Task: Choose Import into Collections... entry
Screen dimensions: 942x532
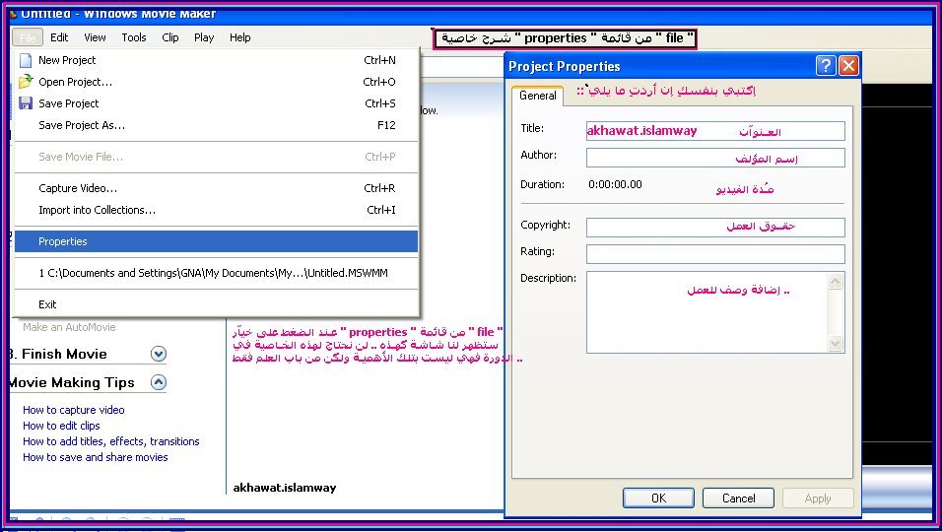Action: click(x=216, y=210)
